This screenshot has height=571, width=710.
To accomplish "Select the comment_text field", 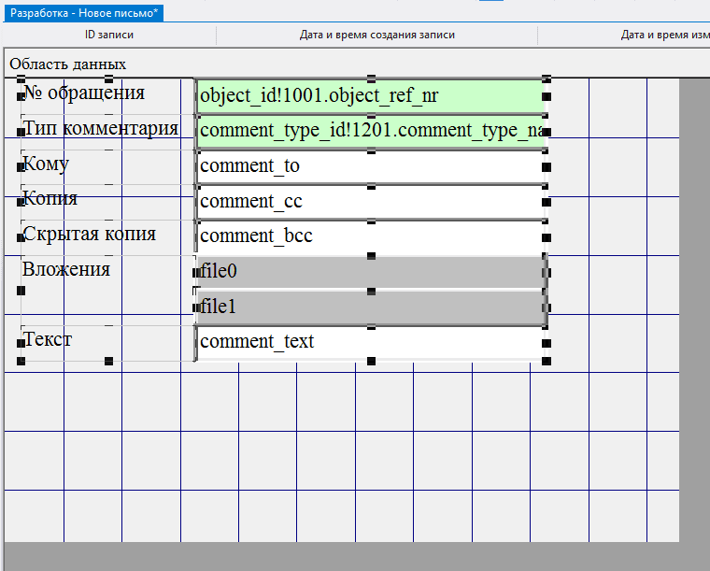I will [370, 342].
